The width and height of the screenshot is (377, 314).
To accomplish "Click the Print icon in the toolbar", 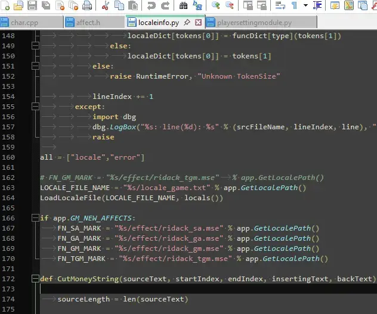I will point(87,5).
